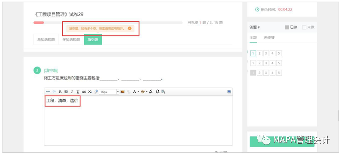Switch editor to HTML source mode

[x=48, y=92]
